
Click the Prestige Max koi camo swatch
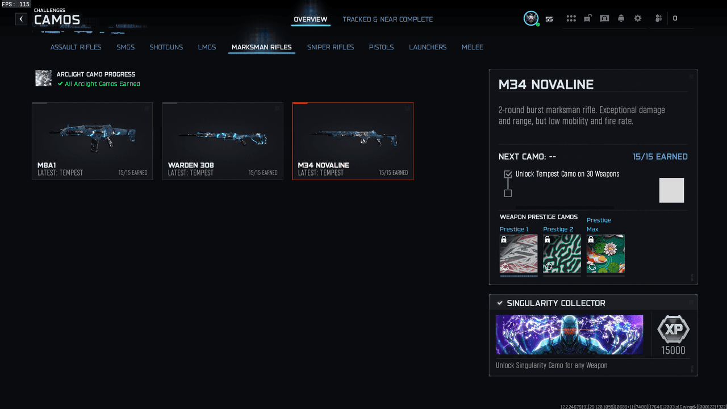pos(605,254)
